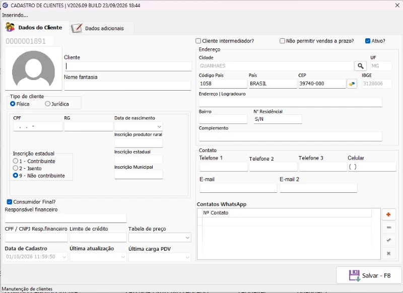Remove WhatsApp contact with minus icon
403x293 pixels.
click(388, 228)
